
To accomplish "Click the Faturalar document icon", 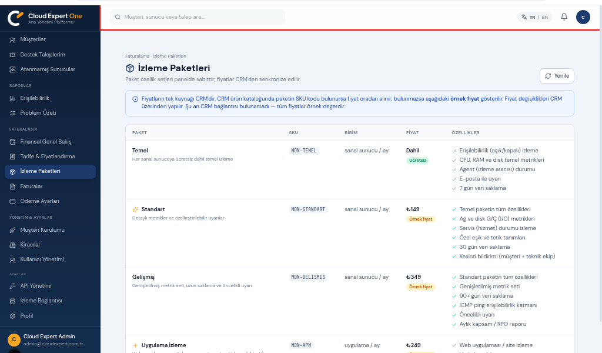I will pyautogui.click(x=12, y=187).
